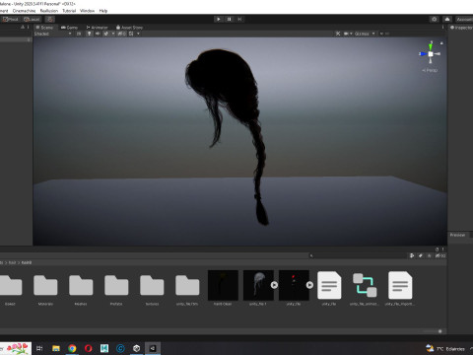Click the thumbnail size slider handle
Screen dimensions: 473x355
(x=439, y=331)
